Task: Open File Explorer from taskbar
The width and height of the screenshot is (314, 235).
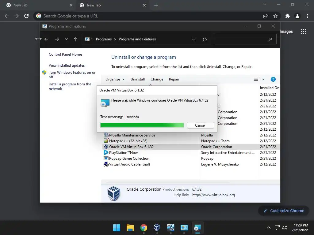Action: point(130,228)
